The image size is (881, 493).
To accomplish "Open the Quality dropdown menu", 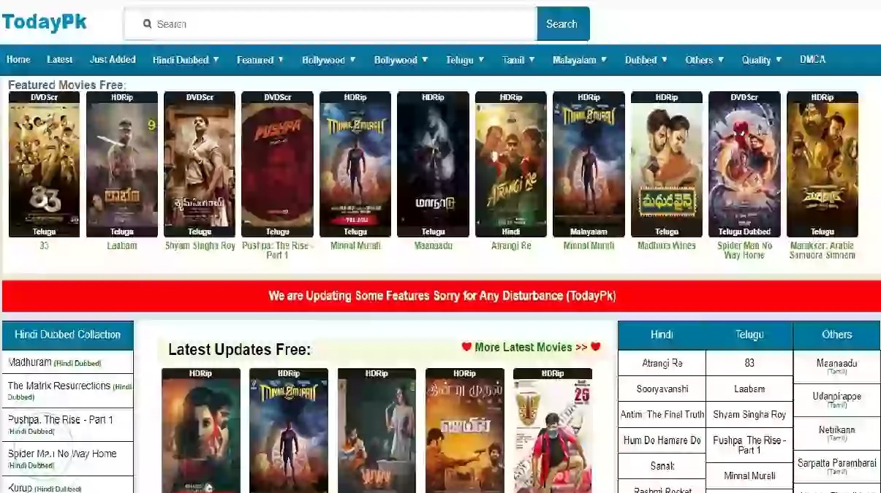I will (x=762, y=60).
